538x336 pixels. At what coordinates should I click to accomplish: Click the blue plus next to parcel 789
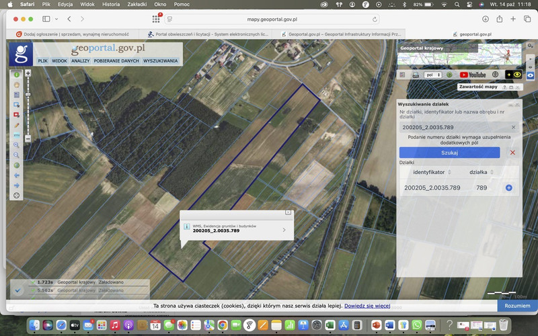(x=508, y=187)
